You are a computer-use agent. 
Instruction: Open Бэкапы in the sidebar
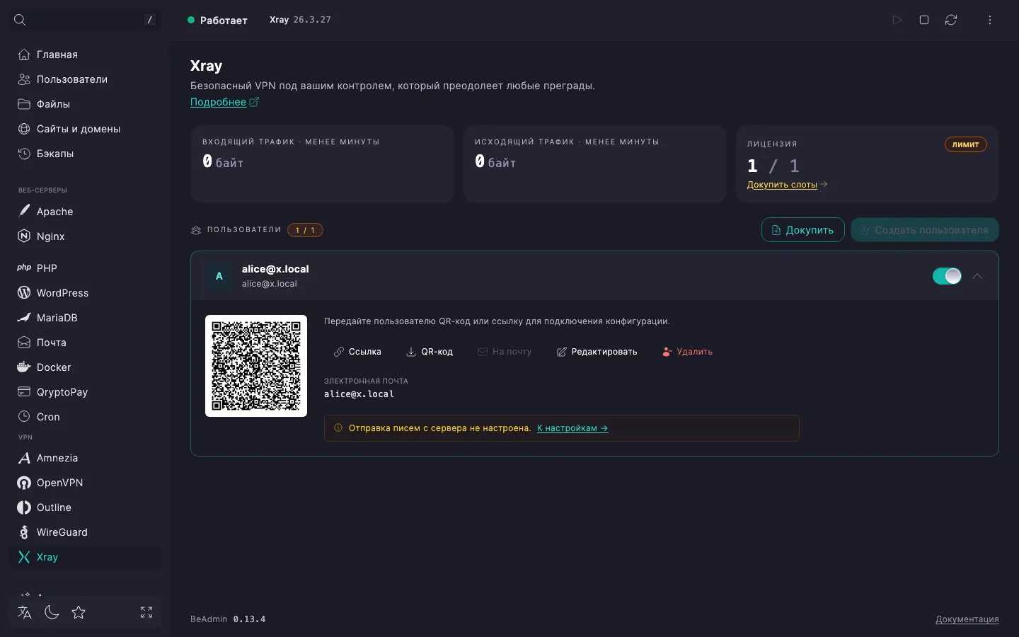[85, 154]
